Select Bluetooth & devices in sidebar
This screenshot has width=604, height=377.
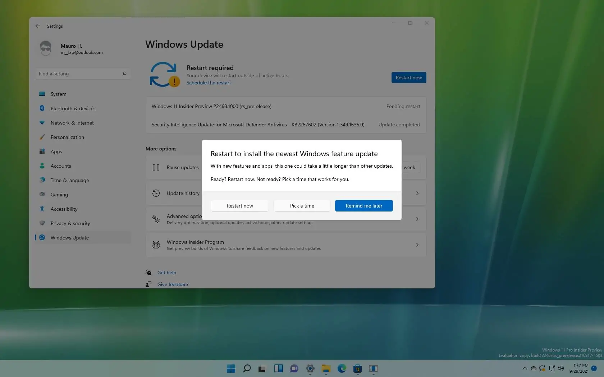[x=73, y=108]
